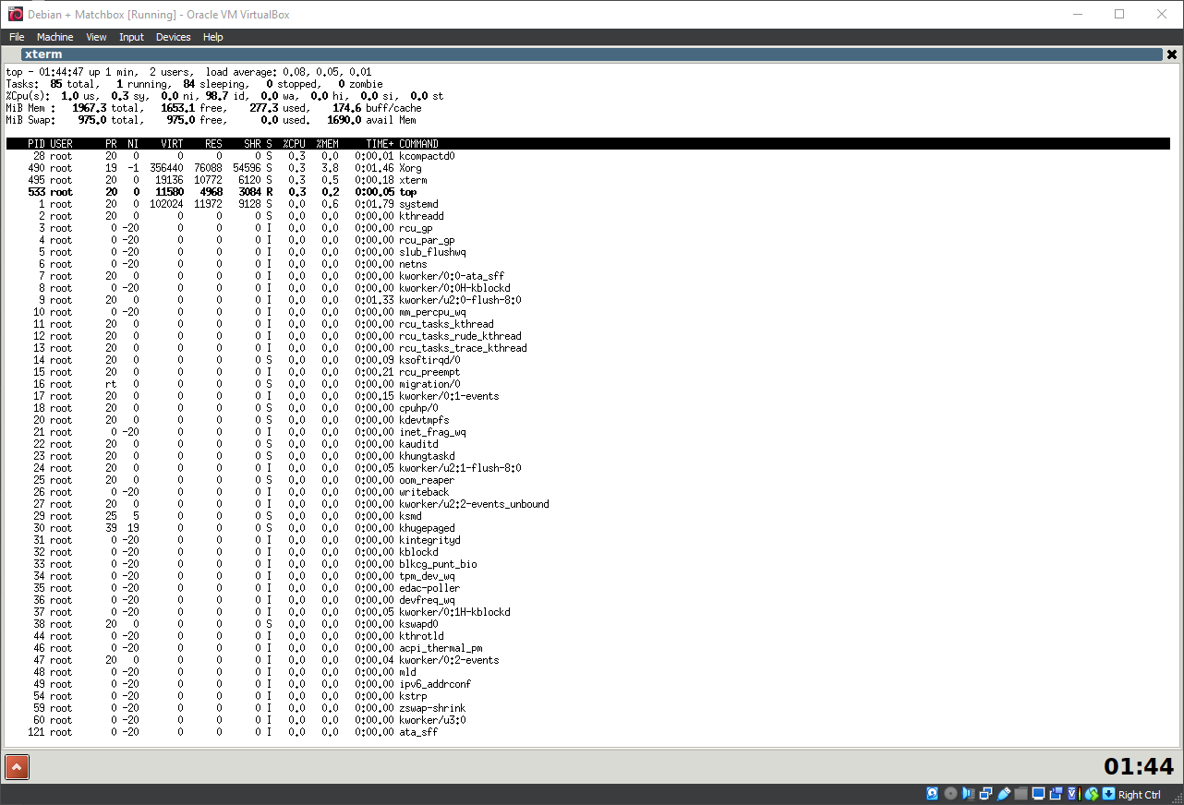Open the Machine menu
1184x805 pixels.
click(x=54, y=37)
